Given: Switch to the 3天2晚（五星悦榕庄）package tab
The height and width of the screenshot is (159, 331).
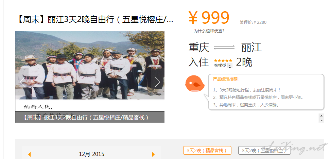Looking at the screenshot, I should [x=264, y=151].
